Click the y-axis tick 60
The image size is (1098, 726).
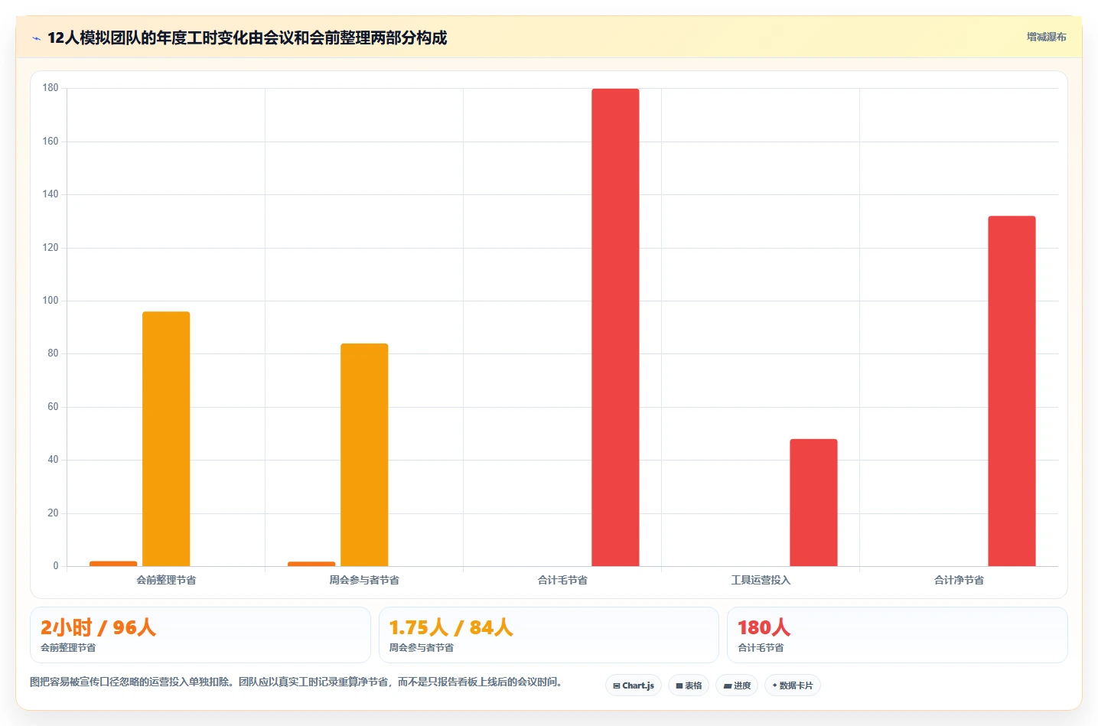pos(53,407)
